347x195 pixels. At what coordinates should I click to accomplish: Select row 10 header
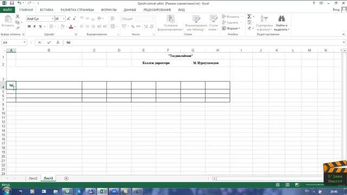3,113
